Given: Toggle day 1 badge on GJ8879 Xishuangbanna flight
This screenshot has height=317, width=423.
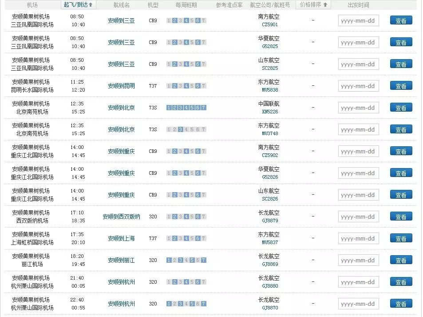Looking at the screenshot, I should pos(168,216).
